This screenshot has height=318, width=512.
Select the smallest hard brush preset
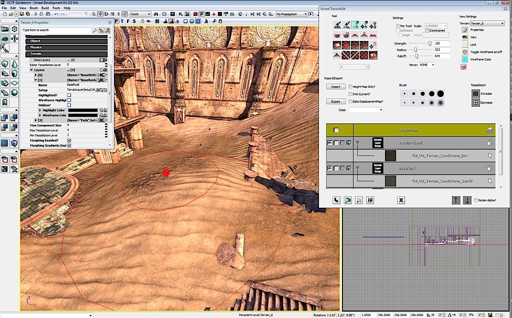(404, 94)
